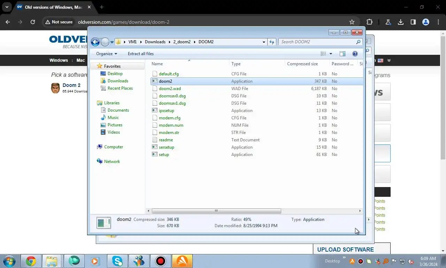446x268 pixels.
Task: Select Libraries in the navigation pane
Action: [111, 103]
